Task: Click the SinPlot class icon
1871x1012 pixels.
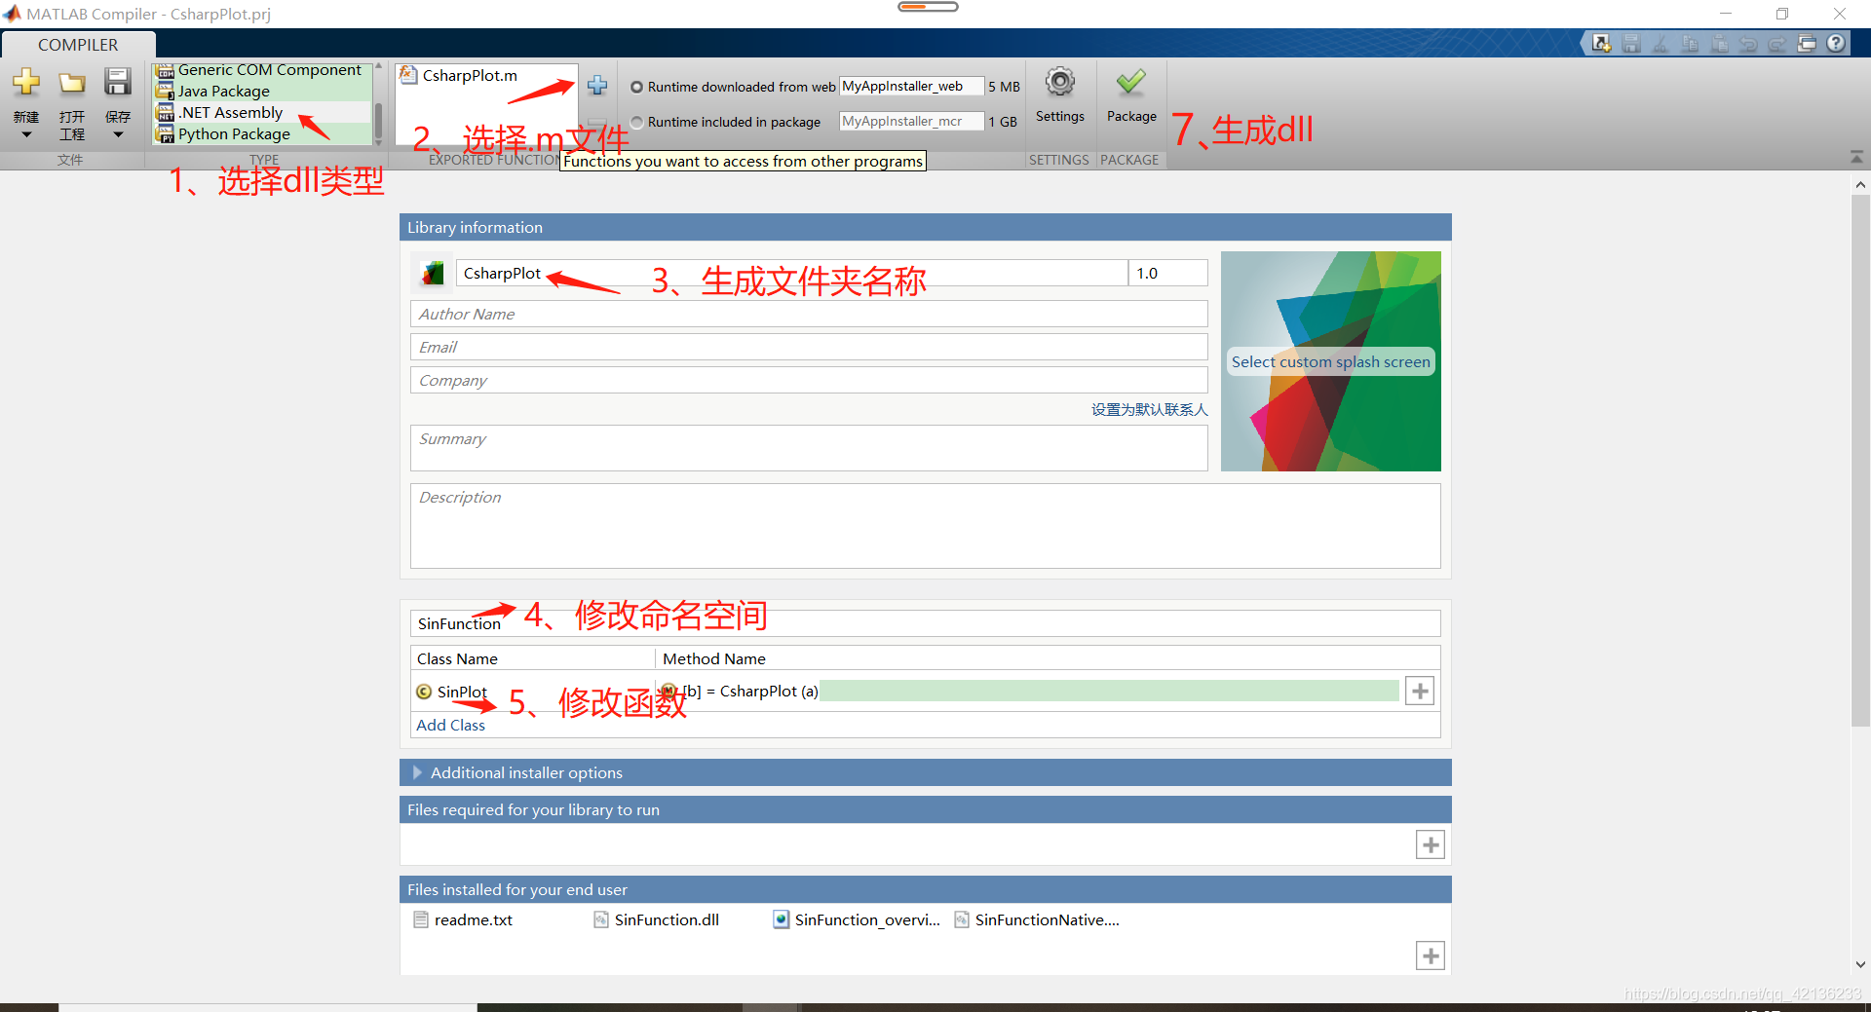Action: (424, 692)
